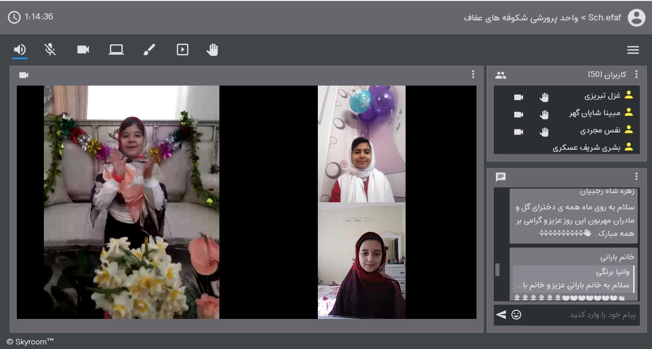652x349 pixels.
Task: Click the user profile avatar
Action: point(636,18)
